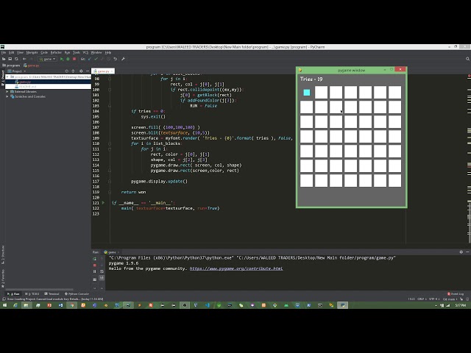Toggle scroll to end icon in Run panel
Screen dimensions: 471x353
click(x=102, y=278)
